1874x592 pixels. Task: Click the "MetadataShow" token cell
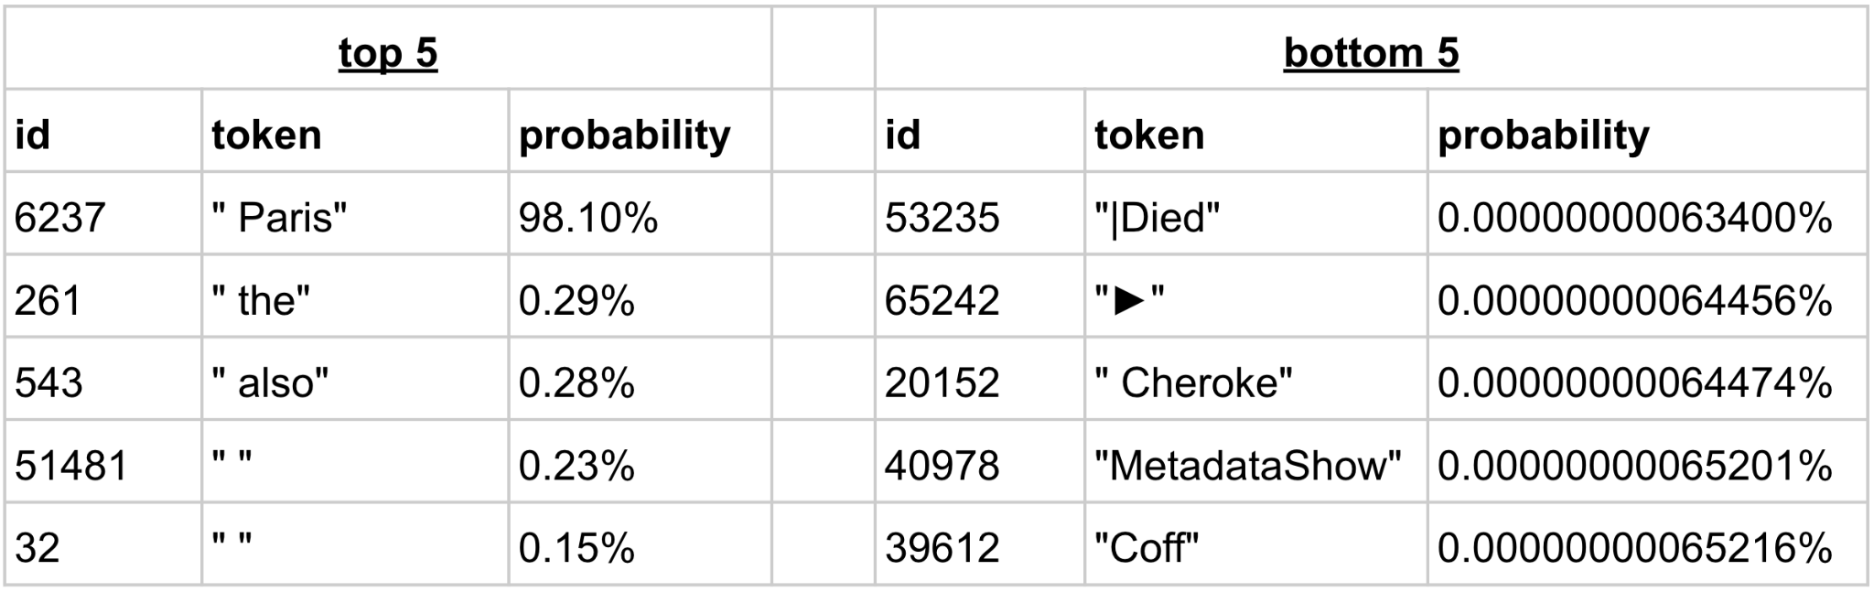pyautogui.click(x=1248, y=465)
